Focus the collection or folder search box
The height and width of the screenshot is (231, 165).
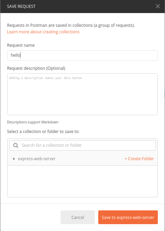82,145
